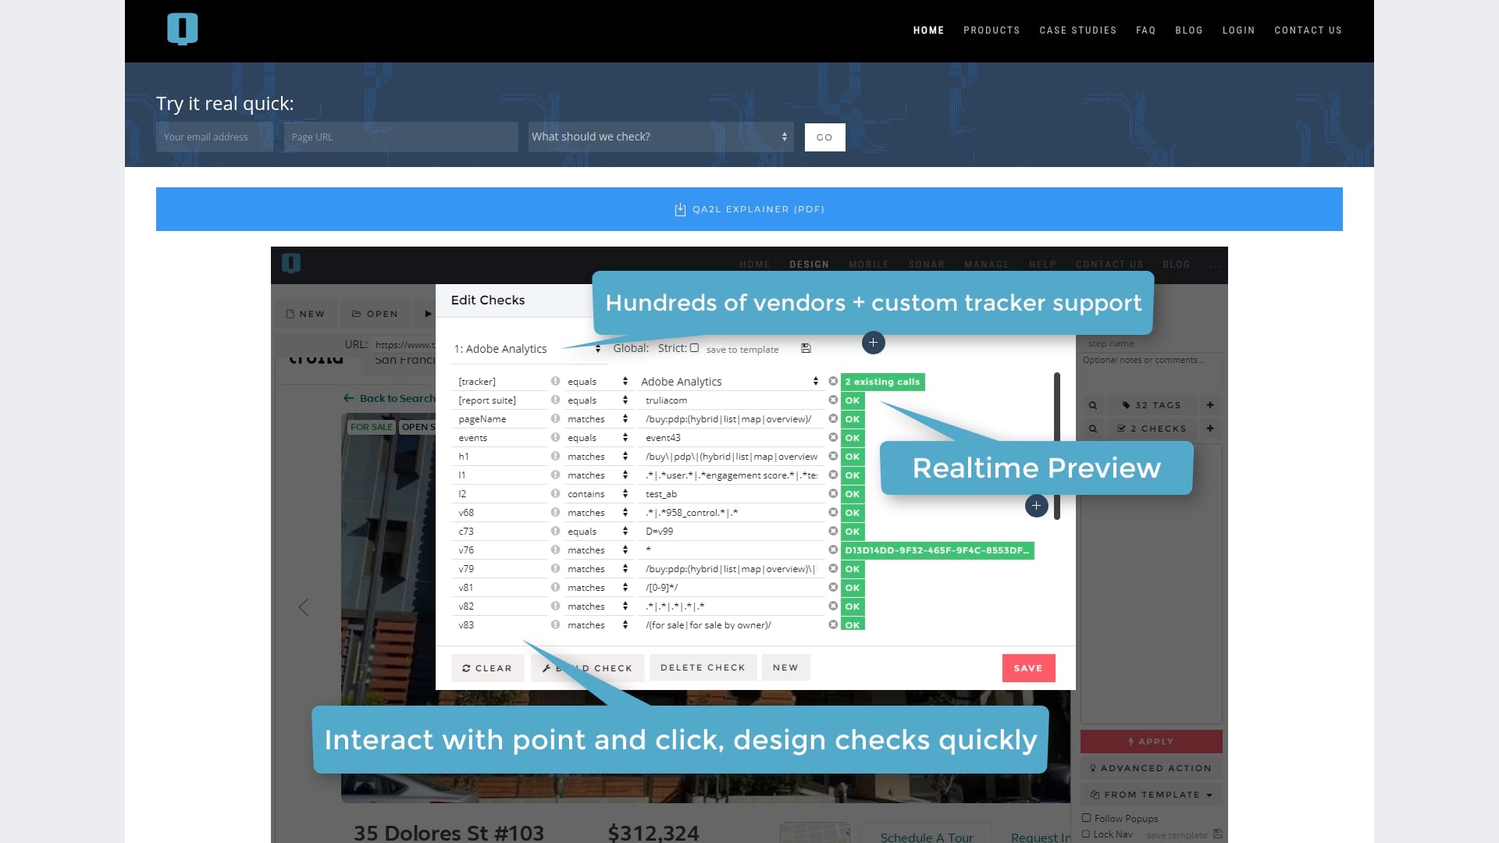Click the Edit Checks dialog scrollbar
Viewport: 1499px width, 843px height.
[1056, 446]
